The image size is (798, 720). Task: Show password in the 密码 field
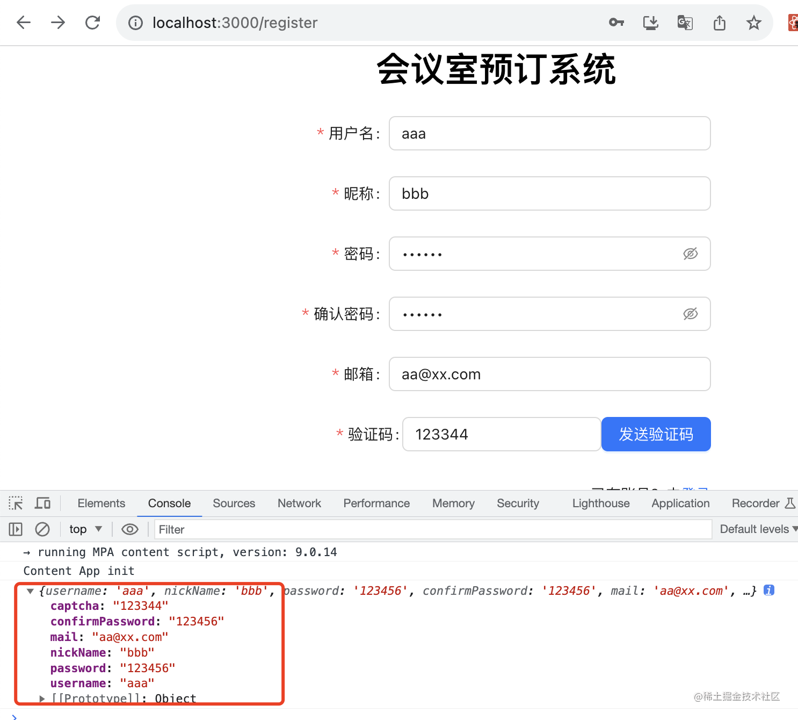click(x=690, y=254)
